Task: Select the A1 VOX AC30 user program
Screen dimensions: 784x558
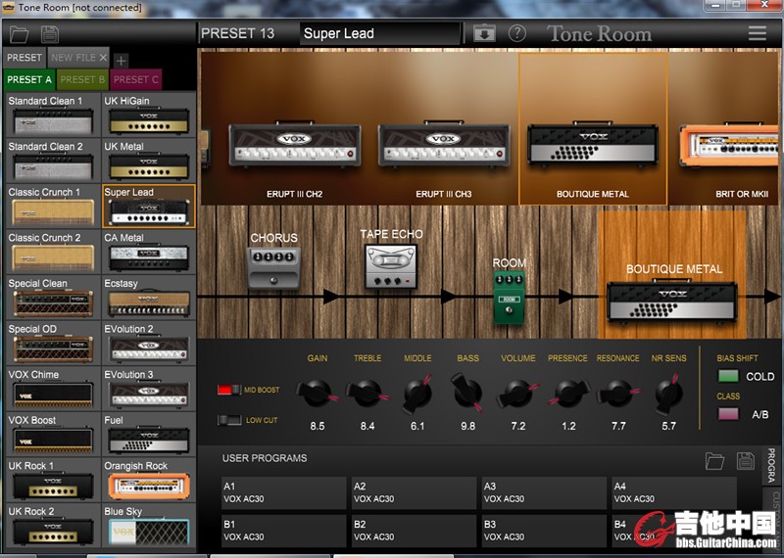Action: click(x=282, y=492)
